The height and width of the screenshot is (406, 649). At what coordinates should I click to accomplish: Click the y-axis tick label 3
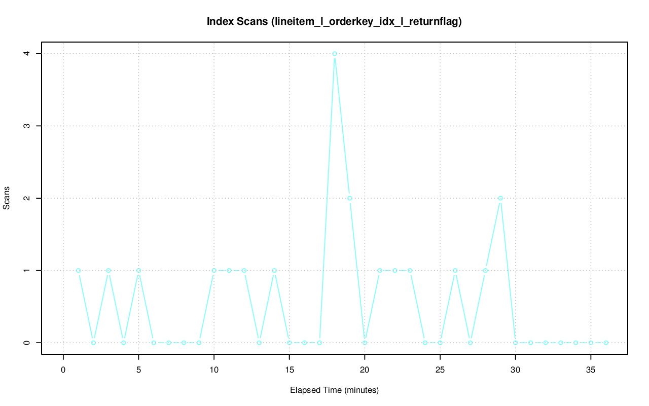coord(26,126)
